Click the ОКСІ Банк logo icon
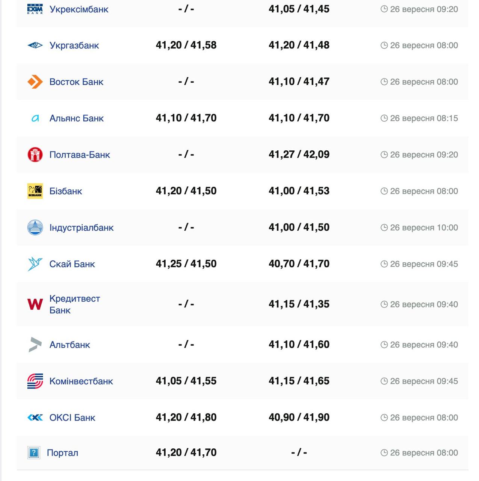Image resolution: width=479 pixels, height=481 pixels. pyautogui.click(x=35, y=417)
